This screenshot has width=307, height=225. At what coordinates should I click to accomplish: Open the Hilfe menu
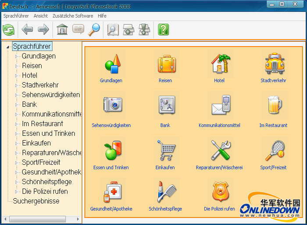pyautogui.click(x=102, y=16)
